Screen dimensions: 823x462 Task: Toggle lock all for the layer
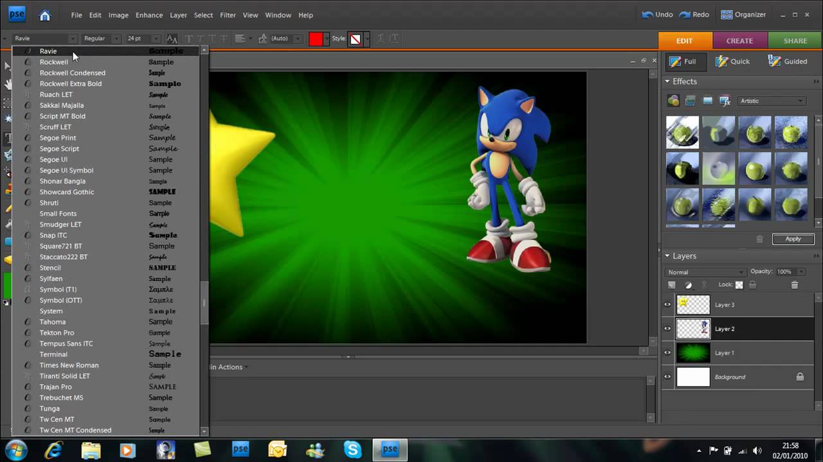pyautogui.click(x=753, y=285)
